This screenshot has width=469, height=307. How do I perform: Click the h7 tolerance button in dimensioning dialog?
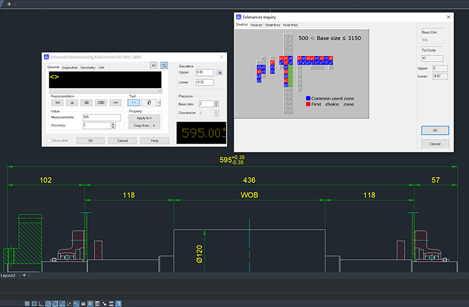click(x=153, y=65)
